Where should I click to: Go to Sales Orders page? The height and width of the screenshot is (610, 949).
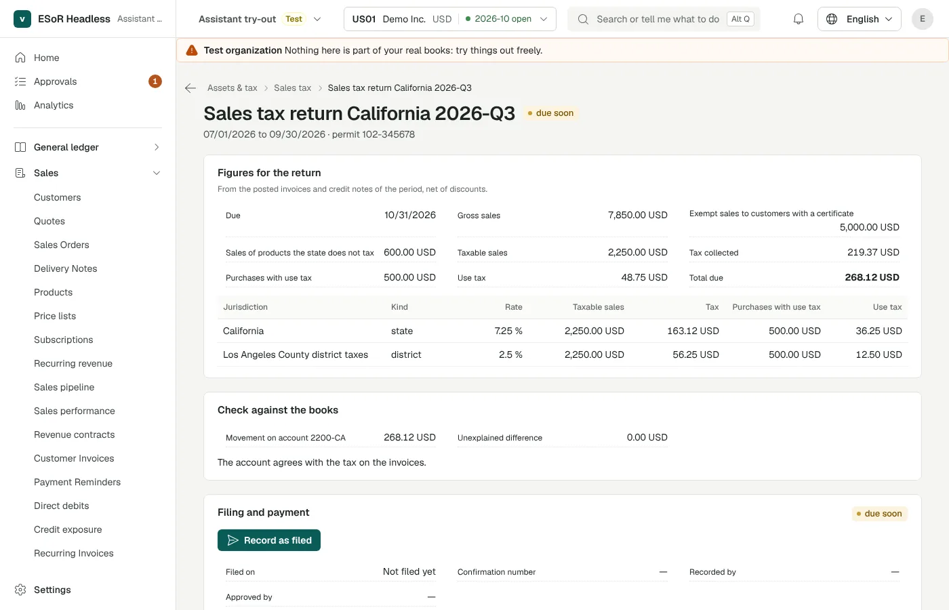(x=62, y=245)
